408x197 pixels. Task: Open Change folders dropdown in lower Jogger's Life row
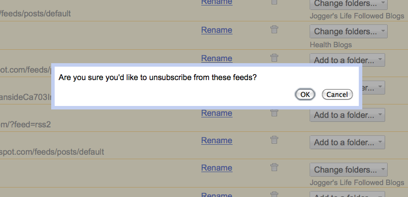click(348, 170)
